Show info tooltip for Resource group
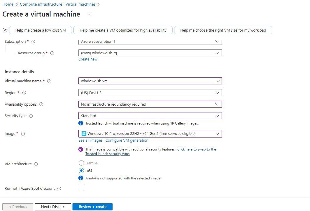 (x=52, y=53)
